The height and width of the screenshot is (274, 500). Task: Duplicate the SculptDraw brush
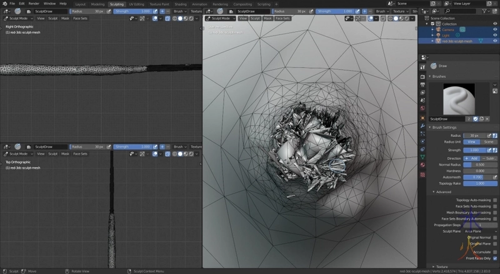click(x=481, y=119)
